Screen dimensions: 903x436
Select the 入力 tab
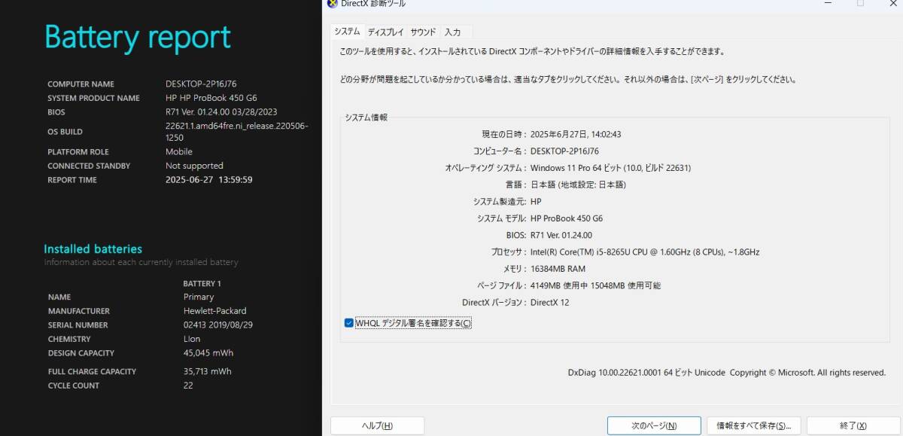pyautogui.click(x=452, y=32)
